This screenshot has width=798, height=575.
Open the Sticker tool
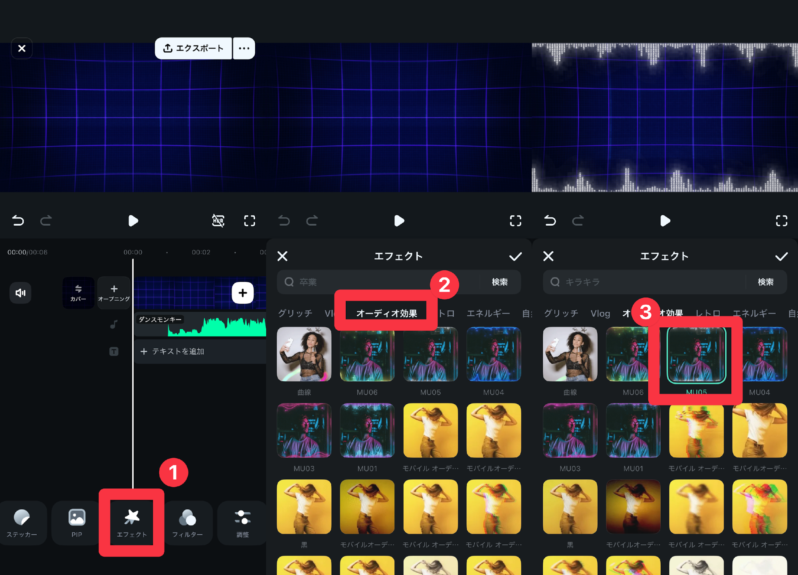tap(22, 522)
